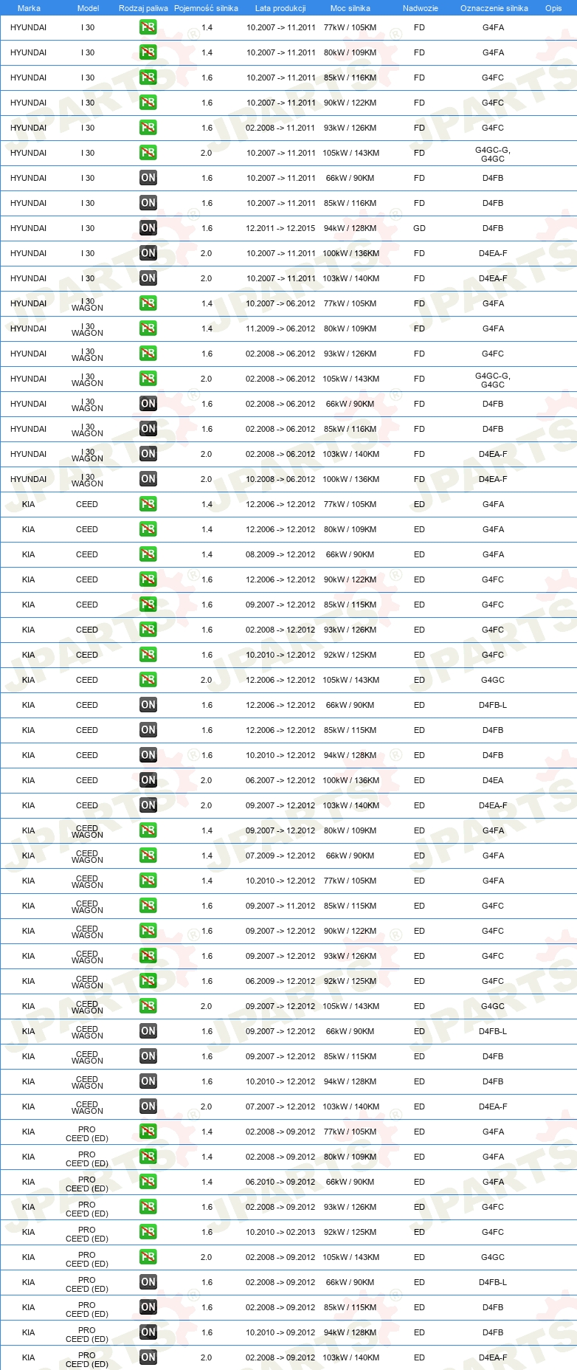The image size is (577, 1370).
Task: Click PB icon in Kia CEED 10.2010 92kW / 125KM row
Action: click(148, 655)
